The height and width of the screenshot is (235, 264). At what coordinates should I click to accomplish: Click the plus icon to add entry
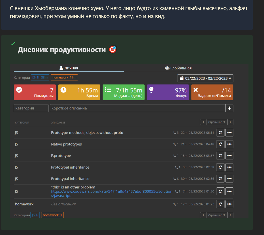229,108
